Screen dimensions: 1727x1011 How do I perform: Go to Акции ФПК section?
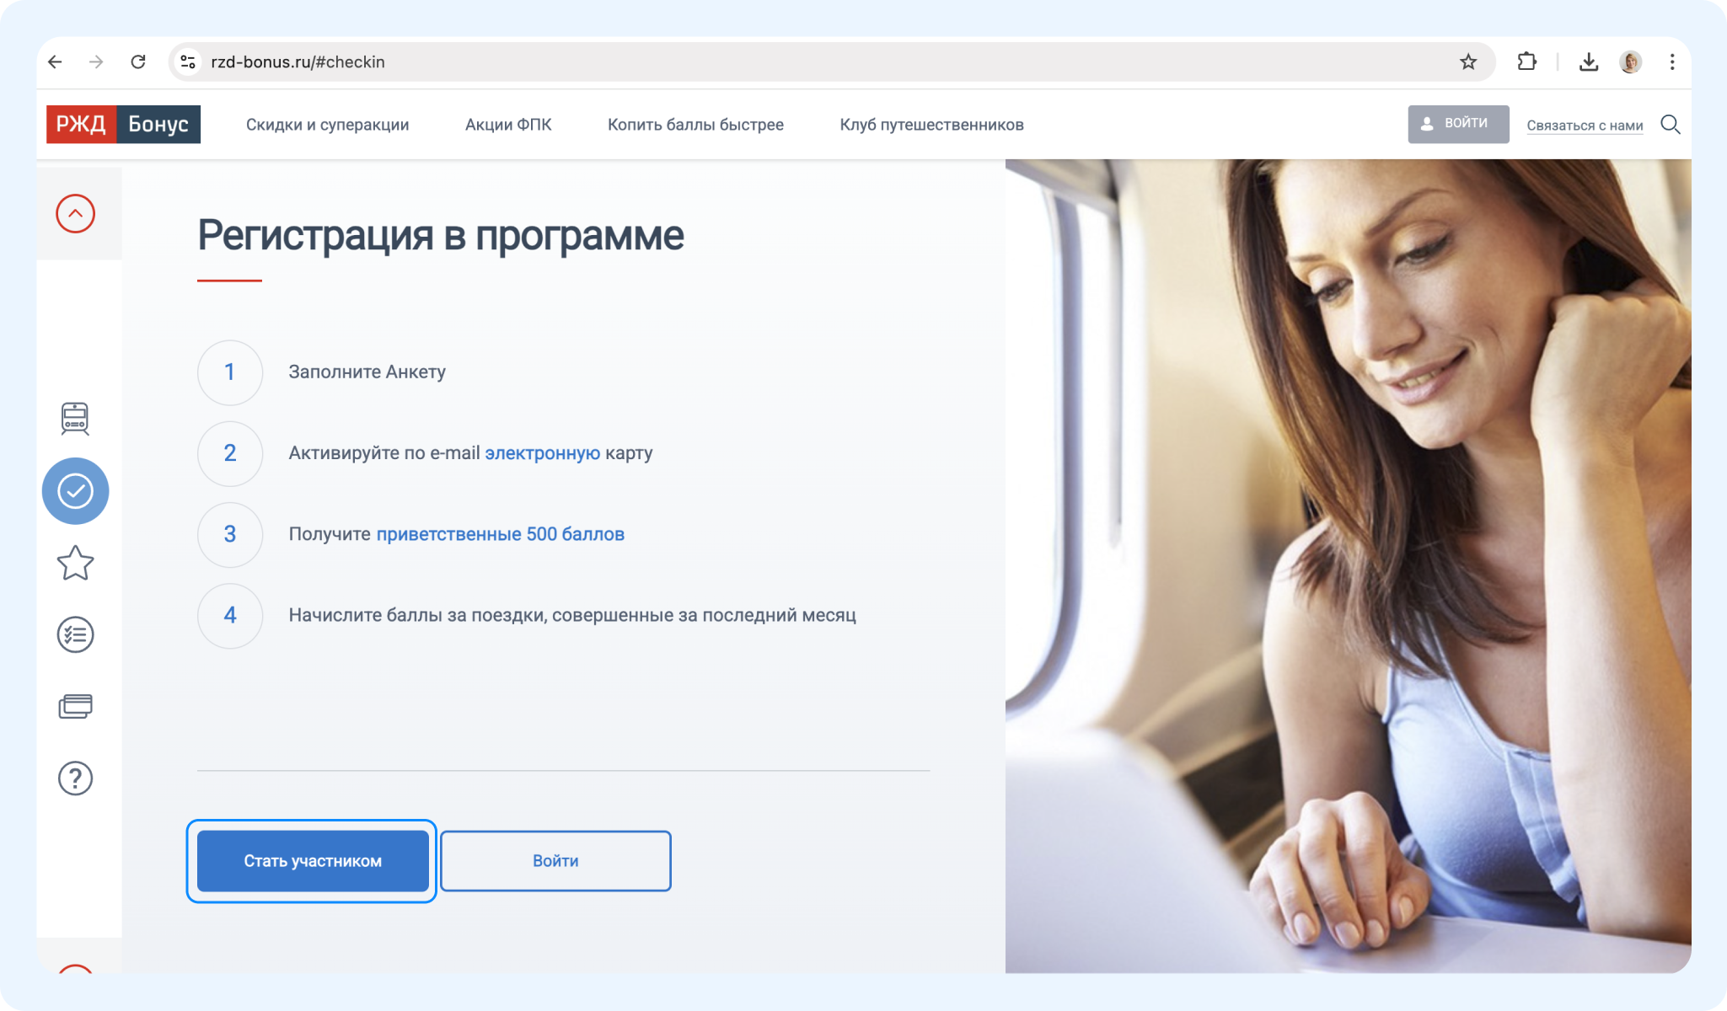[508, 125]
